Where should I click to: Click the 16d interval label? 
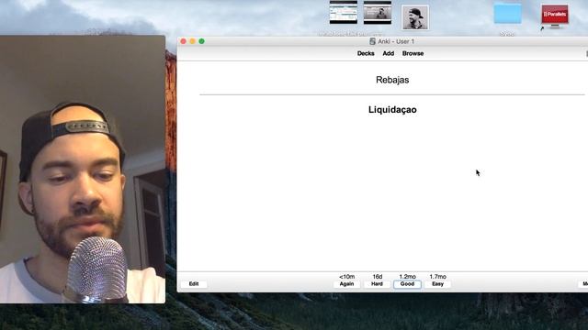pos(378,277)
